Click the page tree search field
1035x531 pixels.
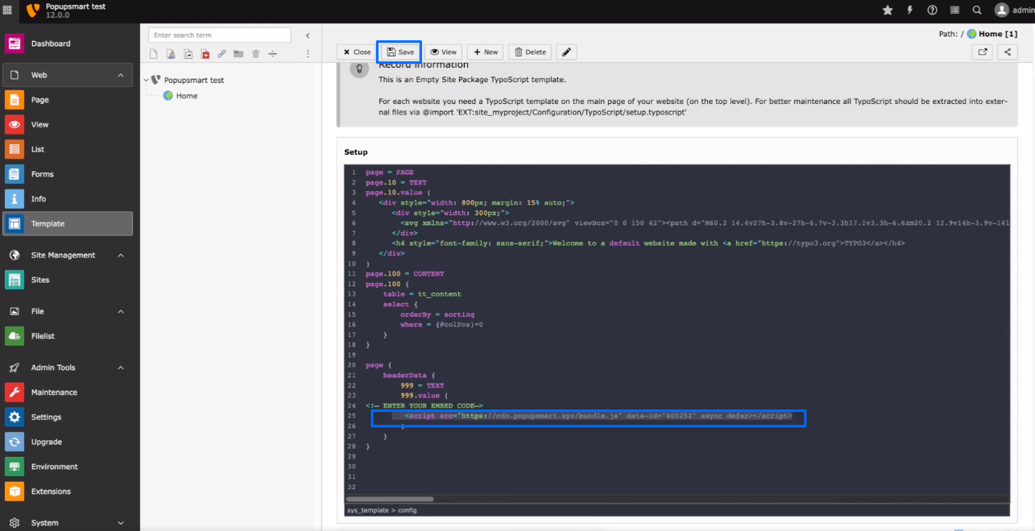(220, 35)
